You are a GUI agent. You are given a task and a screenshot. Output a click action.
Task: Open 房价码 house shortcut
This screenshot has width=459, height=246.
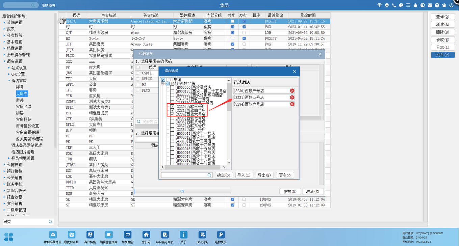(x=146, y=235)
